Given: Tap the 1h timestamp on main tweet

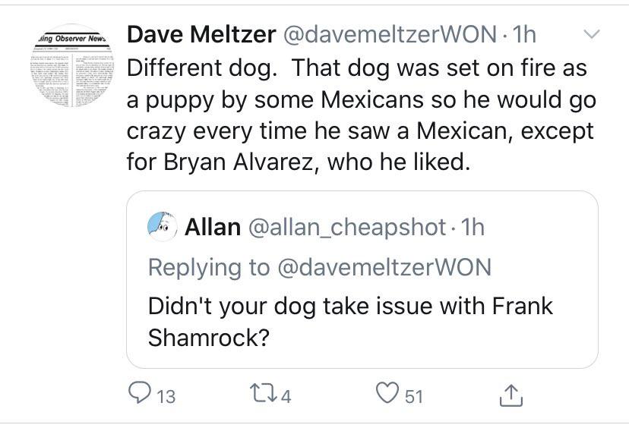Looking at the screenshot, I should click(524, 34).
